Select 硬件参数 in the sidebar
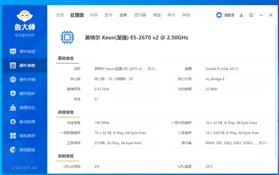Viewport: 279px width, 175px height. point(24,66)
